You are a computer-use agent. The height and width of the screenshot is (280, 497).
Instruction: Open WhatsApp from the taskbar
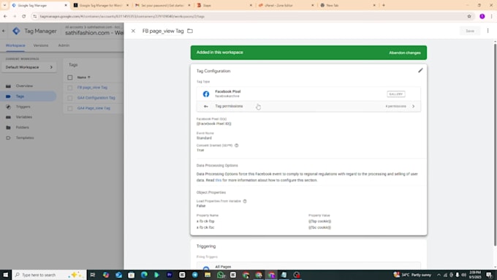coord(221,275)
